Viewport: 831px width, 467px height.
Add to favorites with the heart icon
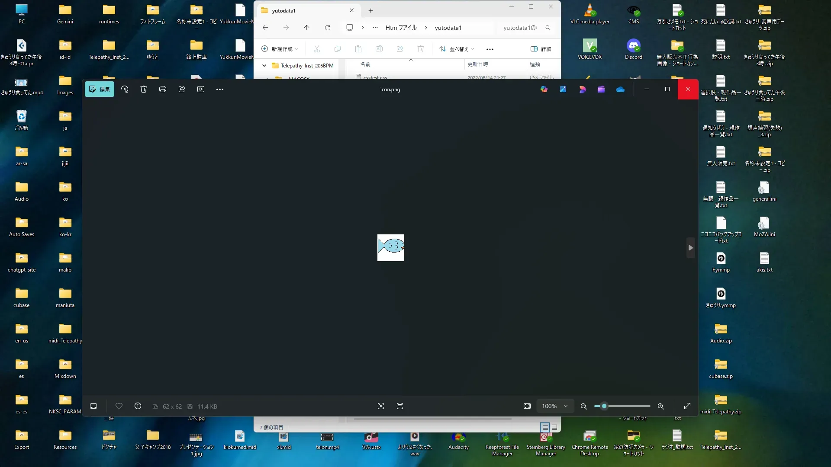point(119,406)
